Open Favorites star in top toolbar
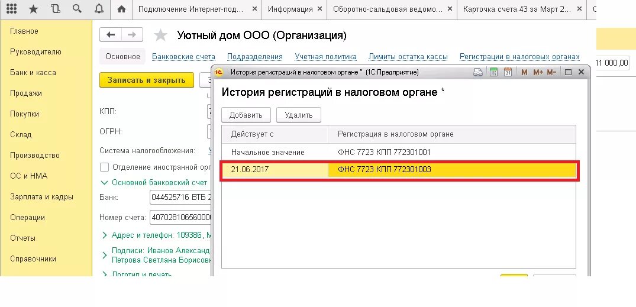Screen dimensions: 636x307 coord(33,9)
